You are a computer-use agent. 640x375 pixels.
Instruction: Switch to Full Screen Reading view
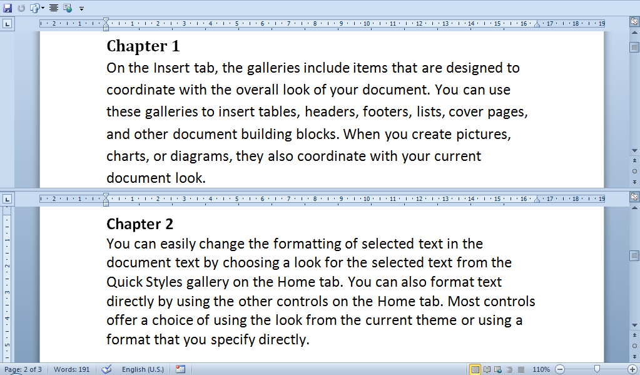pos(487,369)
